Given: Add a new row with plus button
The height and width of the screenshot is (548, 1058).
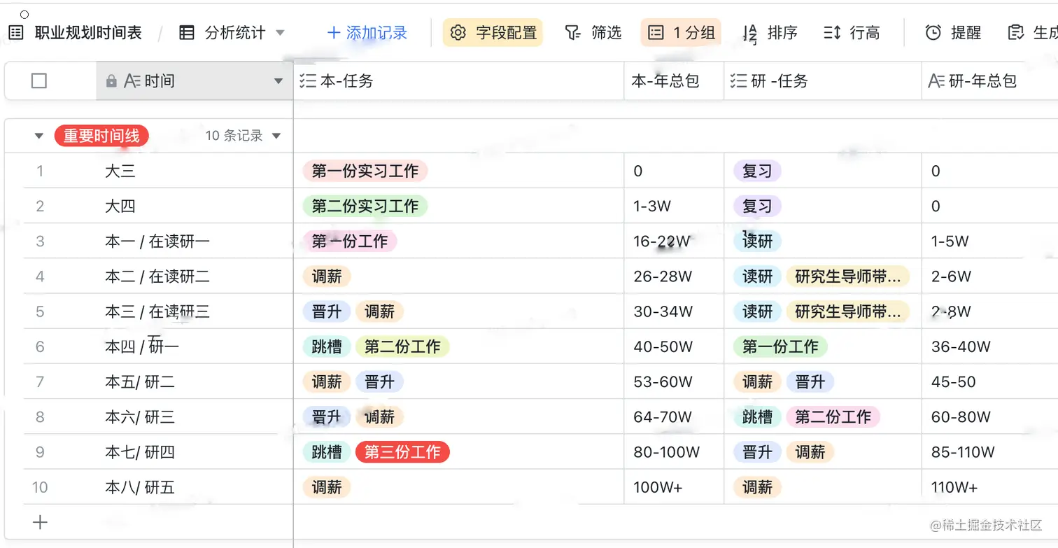Looking at the screenshot, I should click(x=41, y=522).
